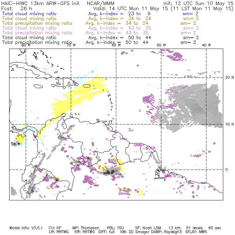Click the magenta "SYCJ" station marker

coord(123,139)
